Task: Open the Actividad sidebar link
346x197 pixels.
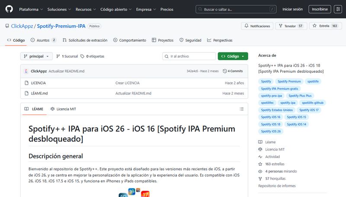Action: [x=269, y=157]
